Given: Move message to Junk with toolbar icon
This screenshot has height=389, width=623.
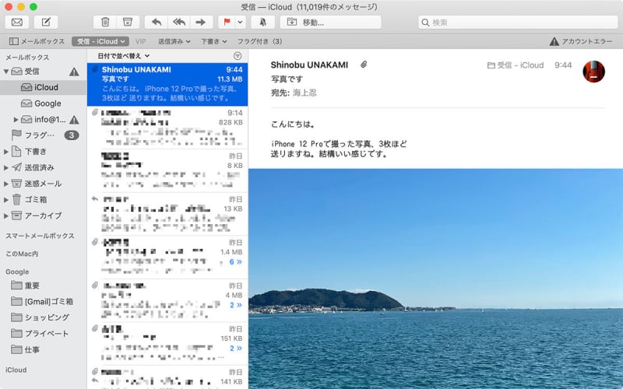Looking at the screenshot, I should [x=128, y=23].
